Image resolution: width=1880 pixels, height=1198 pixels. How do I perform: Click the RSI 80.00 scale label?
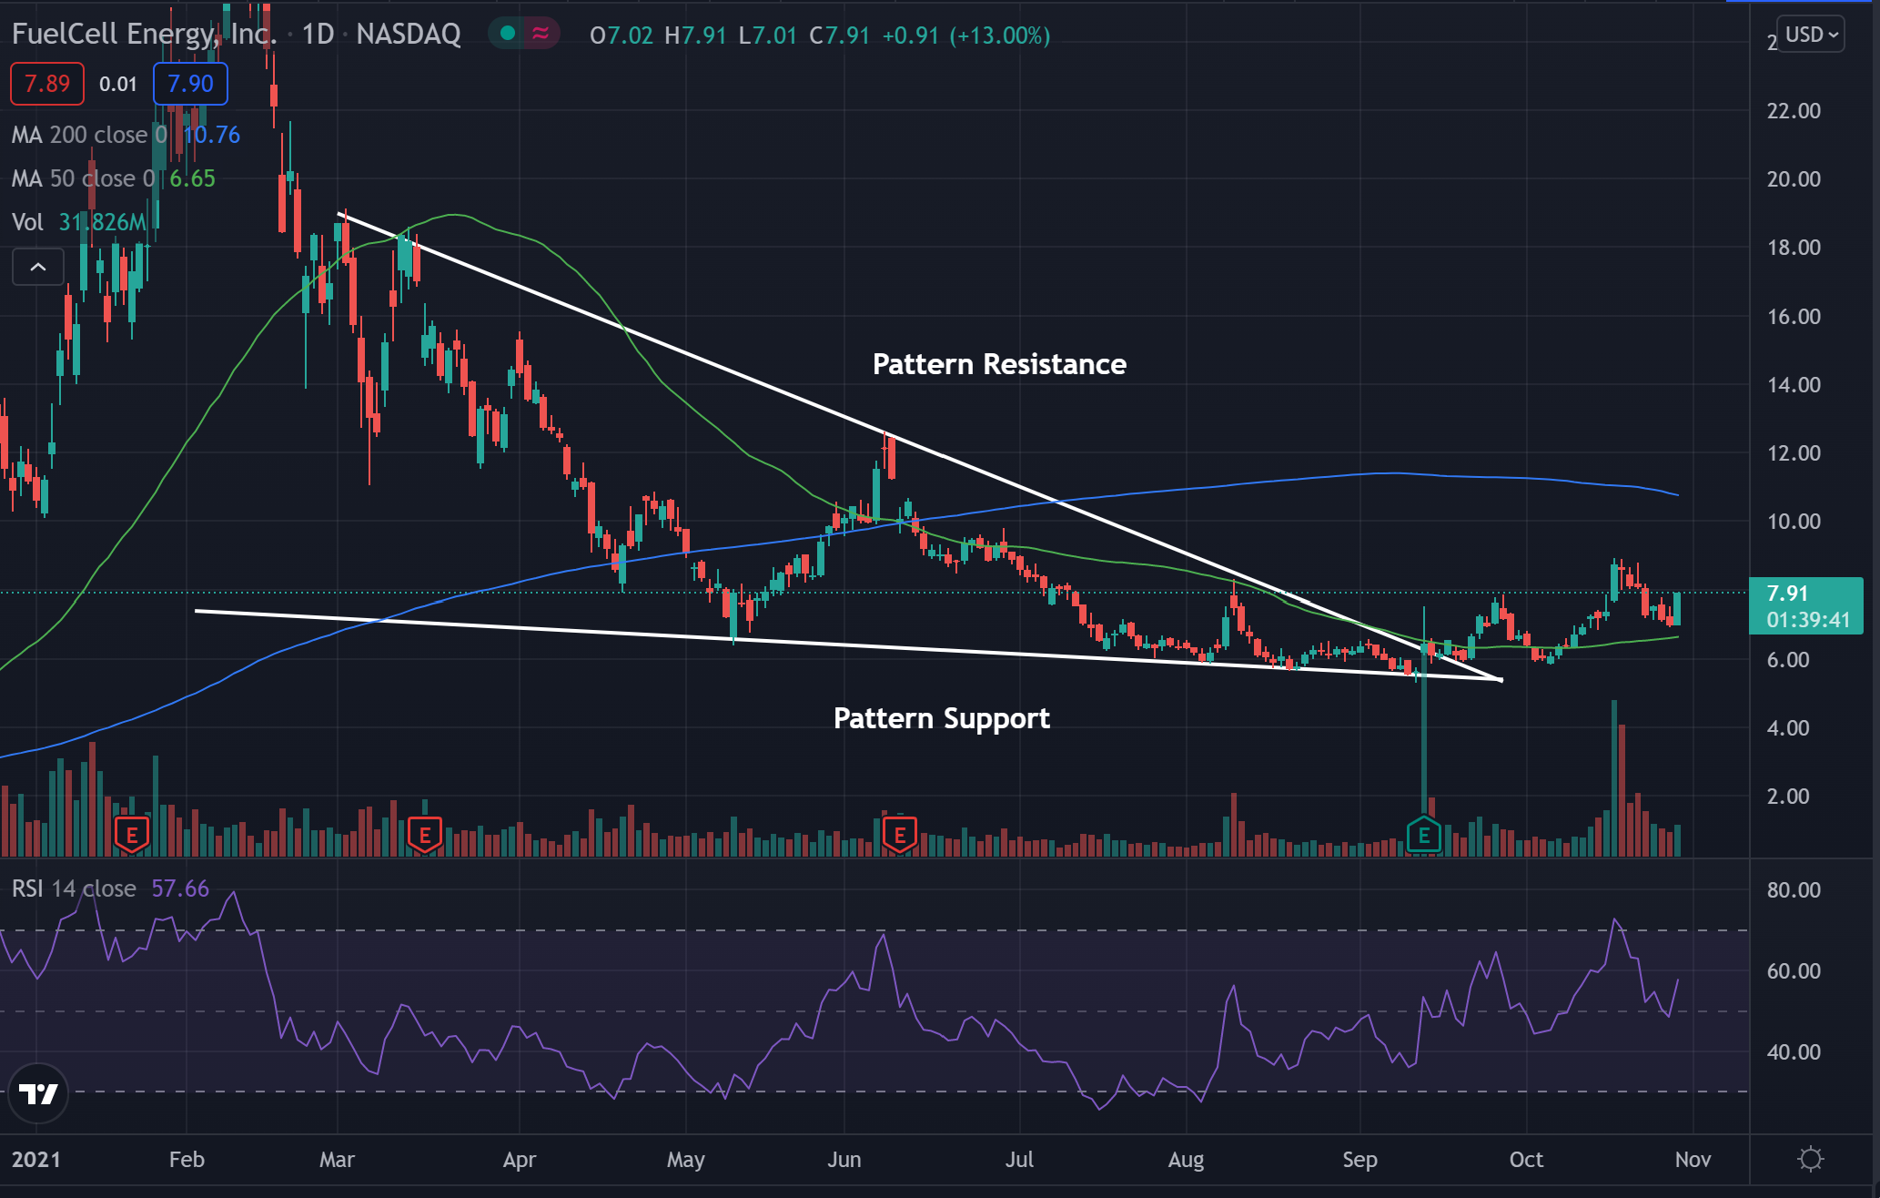pyautogui.click(x=1794, y=890)
